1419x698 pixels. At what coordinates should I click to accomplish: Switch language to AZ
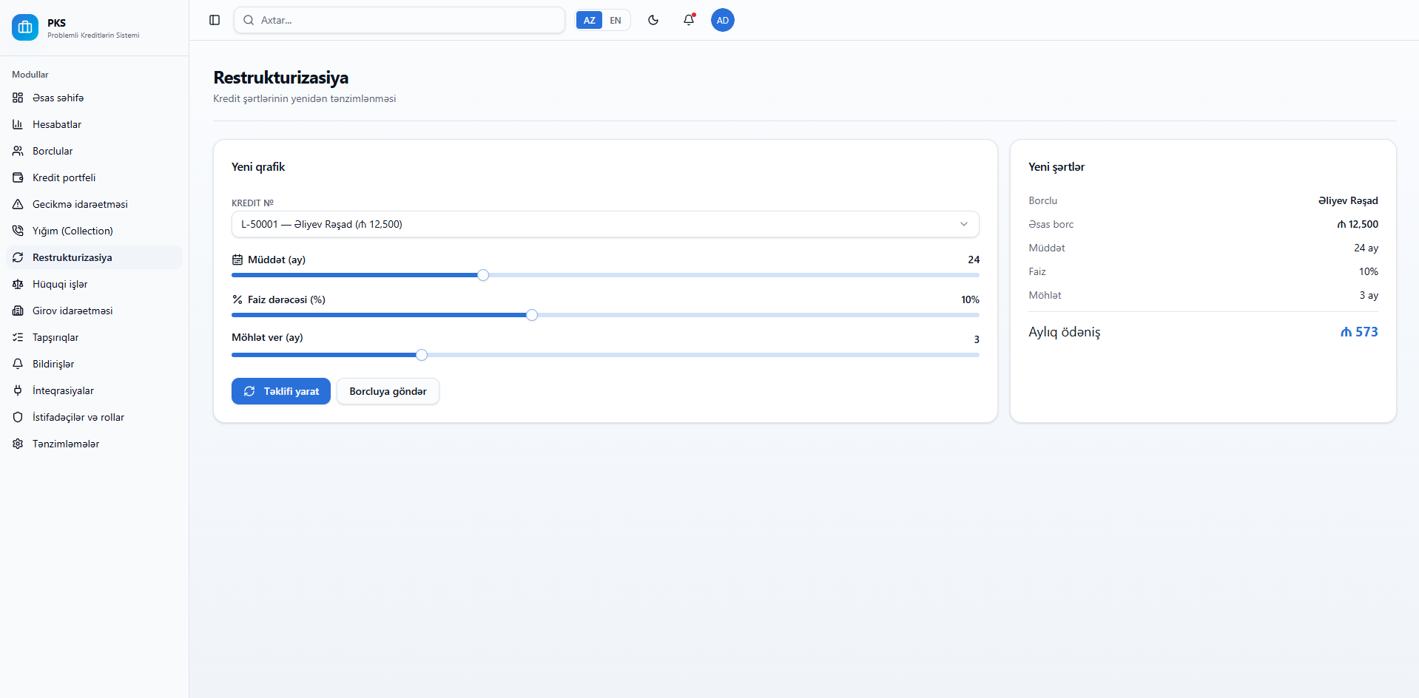(590, 20)
